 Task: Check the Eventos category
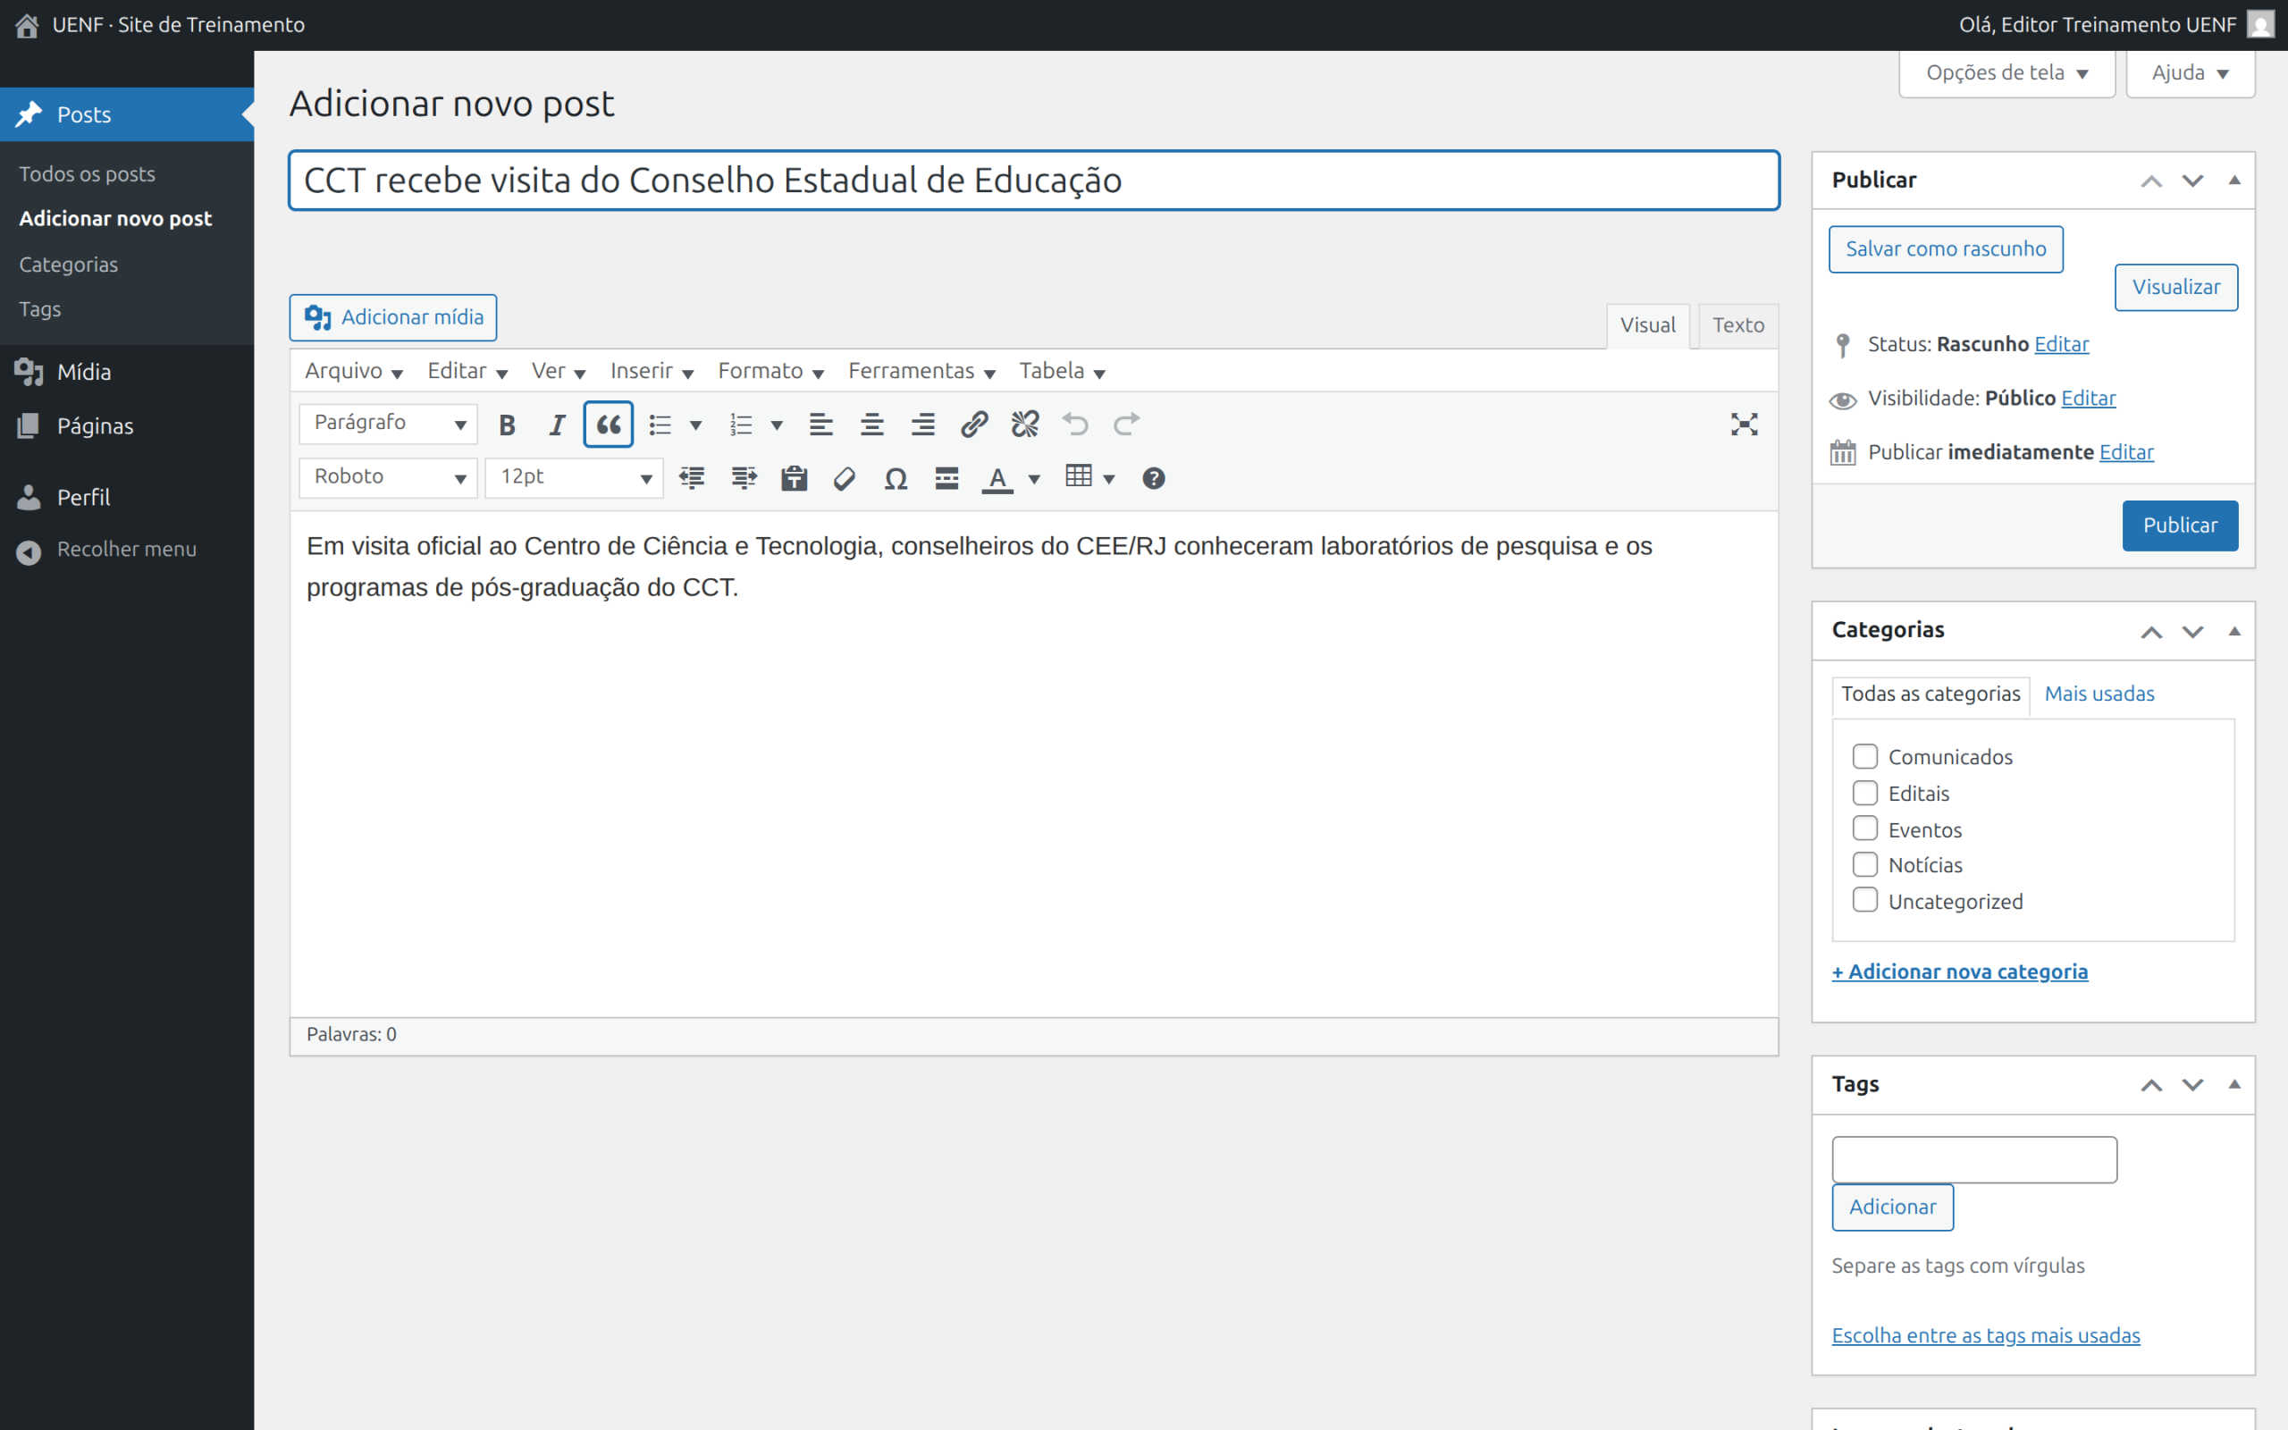[1864, 829]
